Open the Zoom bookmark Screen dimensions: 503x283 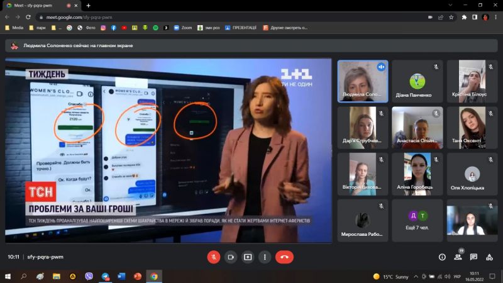click(x=183, y=28)
